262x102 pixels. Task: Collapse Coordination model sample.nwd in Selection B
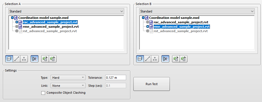143,18
